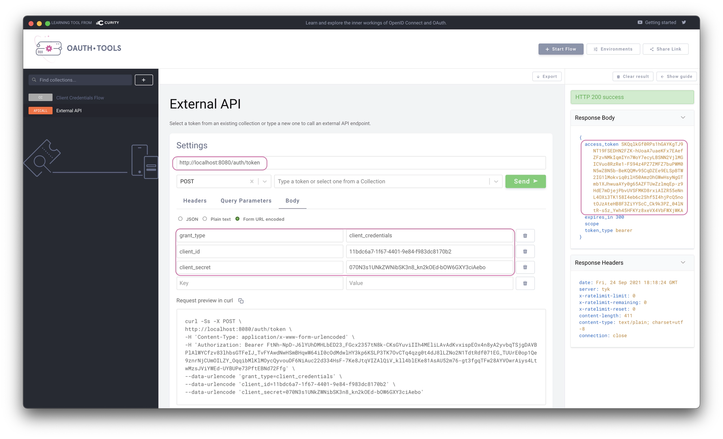Switch to the Query Parameters tab

click(246, 200)
